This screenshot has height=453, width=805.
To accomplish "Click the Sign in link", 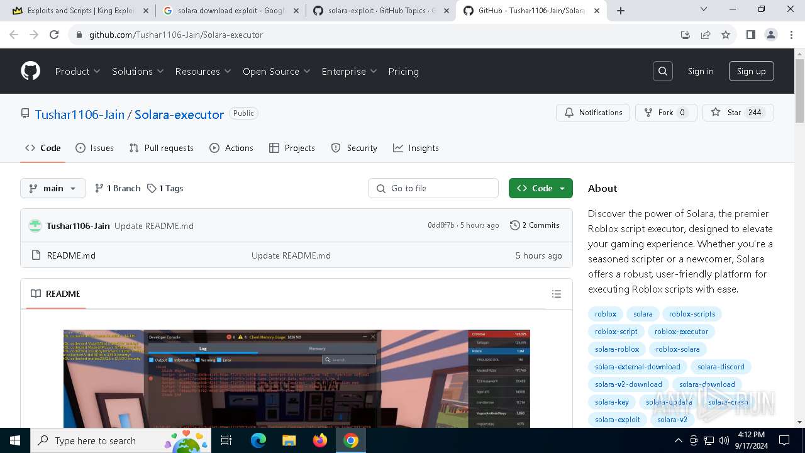I will (701, 71).
